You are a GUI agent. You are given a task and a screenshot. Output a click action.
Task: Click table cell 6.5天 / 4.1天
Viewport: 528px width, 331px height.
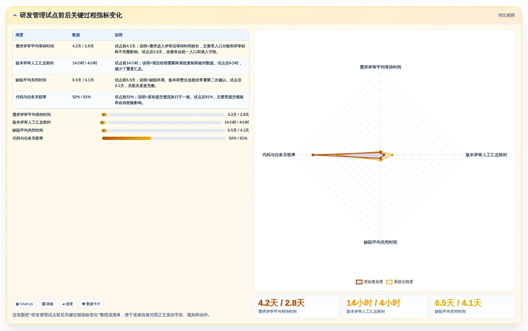83,80
